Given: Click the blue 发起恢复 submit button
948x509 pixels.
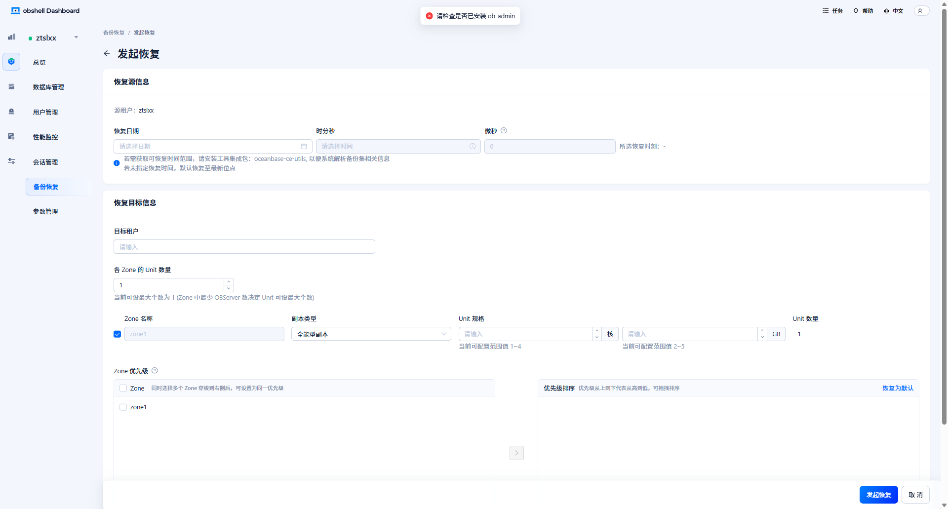Looking at the screenshot, I should (879, 495).
